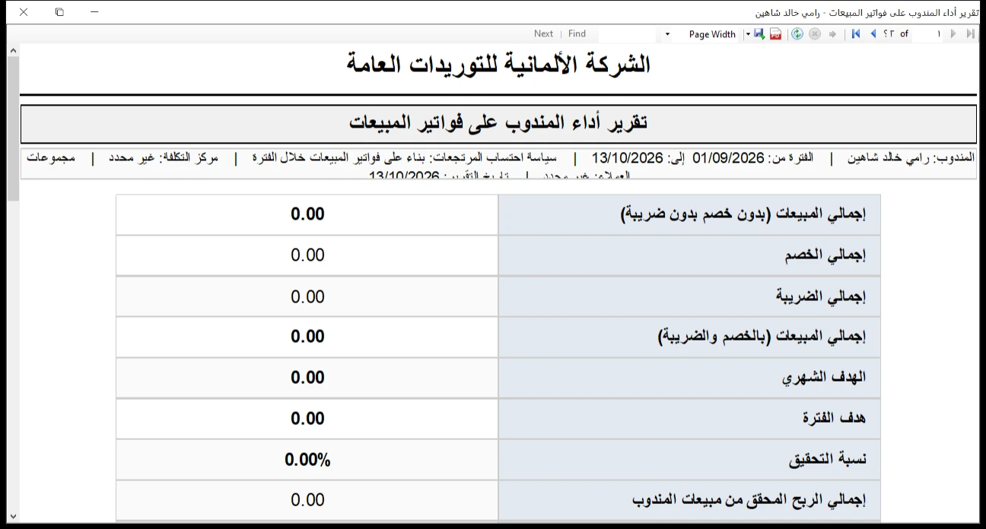986x529 pixels.
Task: Click the company name 'الشركة الألمانية للتوريدات العامة'
Action: pos(498,65)
